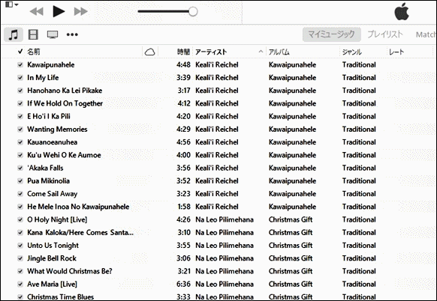Open the window menu dropdown icon
This screenshot has width=437, height=301.
coord(12,4)
